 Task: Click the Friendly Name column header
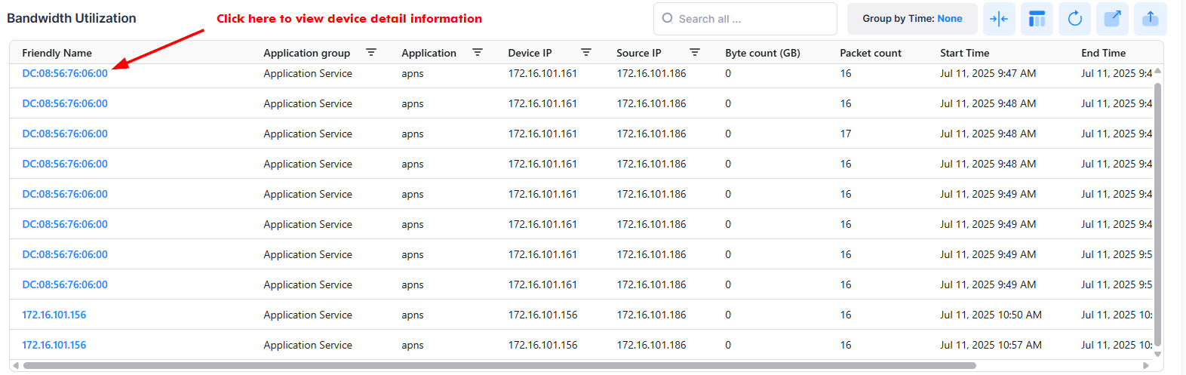pos(57,53)
